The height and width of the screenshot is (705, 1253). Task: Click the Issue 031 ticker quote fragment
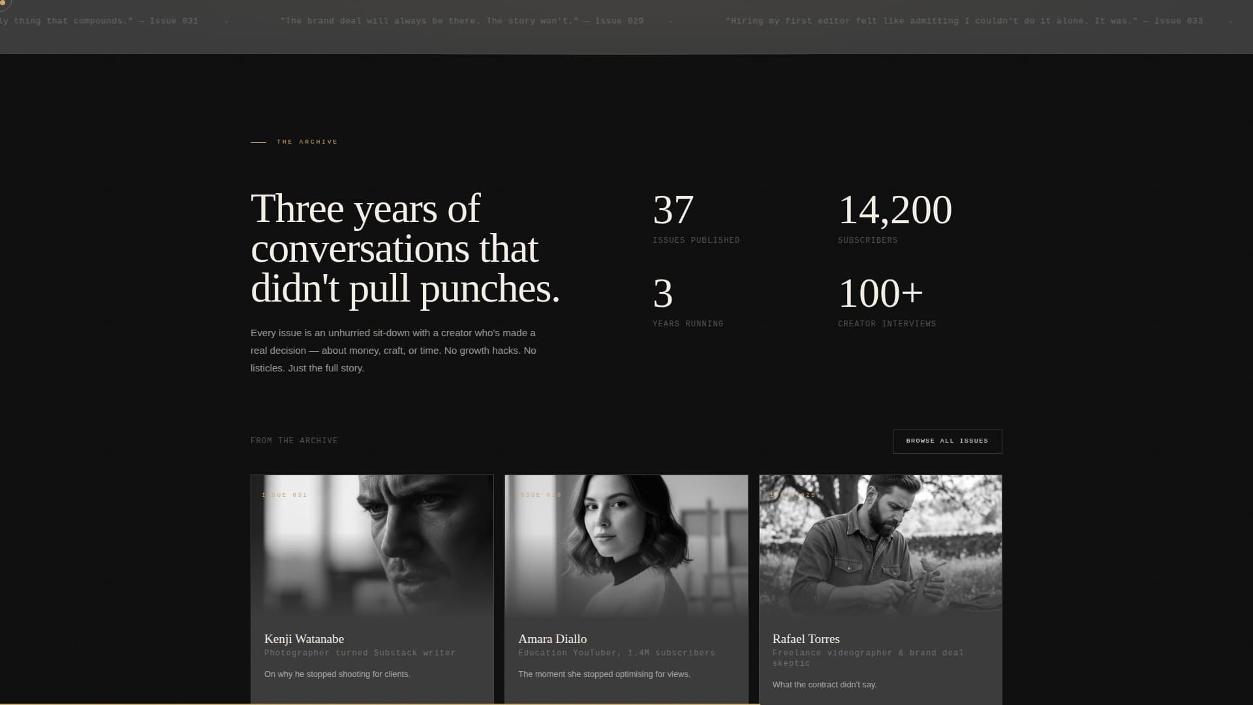click(99, 21)
